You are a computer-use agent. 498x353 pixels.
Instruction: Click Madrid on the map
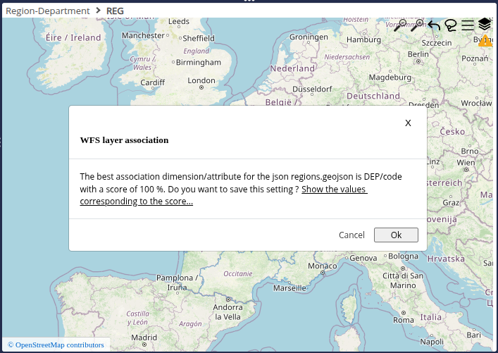pyautogui.click(x=144, y=338)
